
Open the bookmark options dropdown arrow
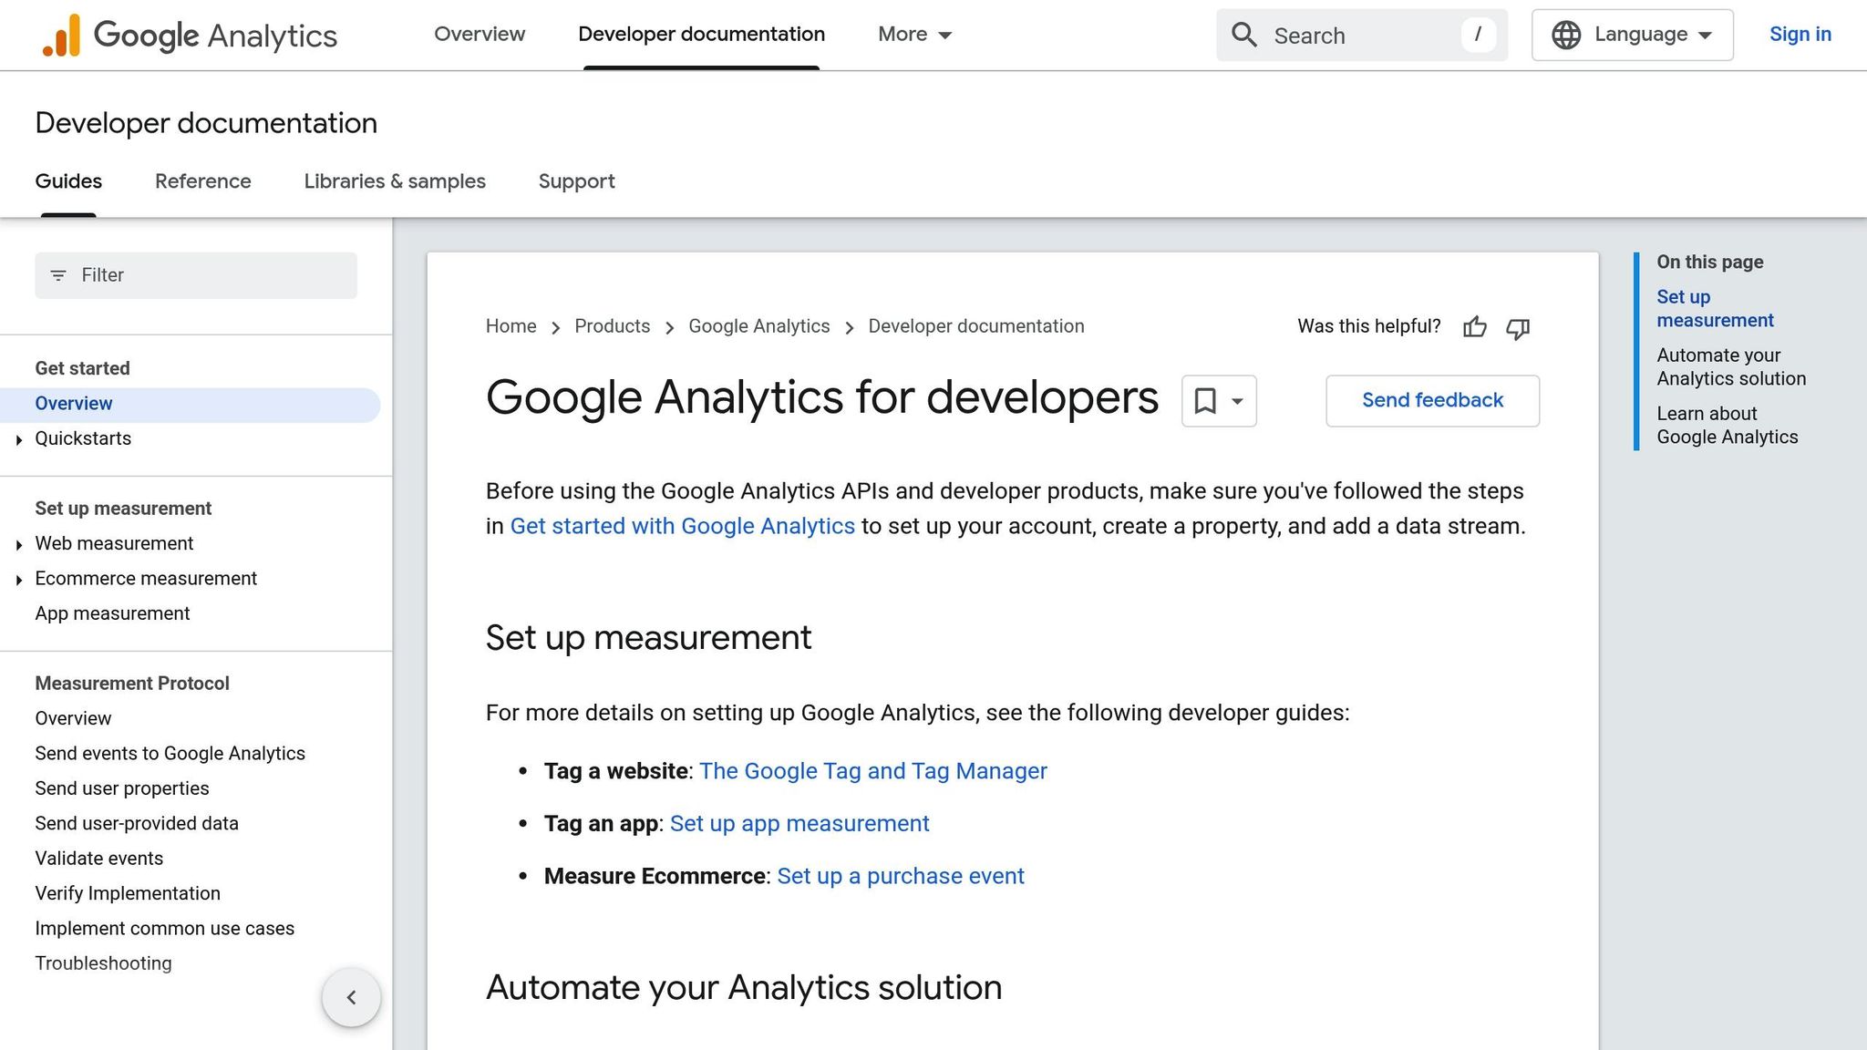(1236, 401)
